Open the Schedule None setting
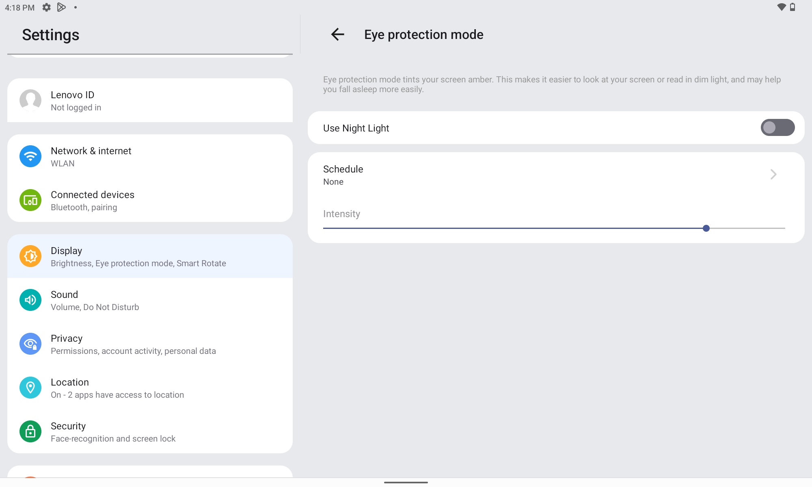812x487 pixels. point(556,175)
